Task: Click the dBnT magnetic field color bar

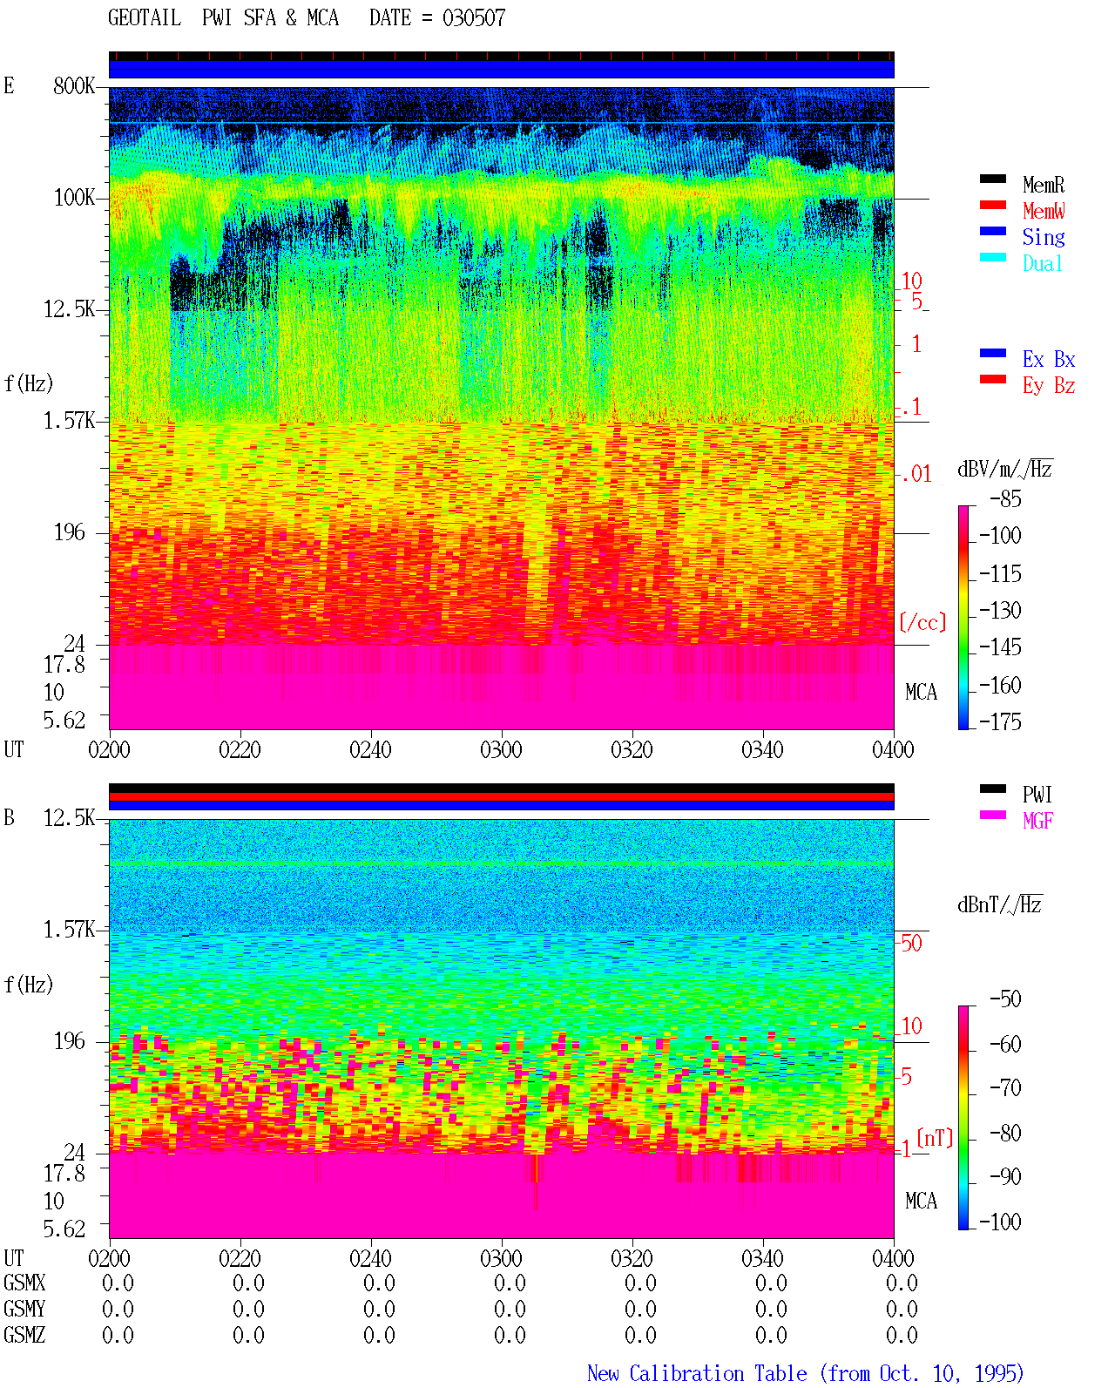Action: (963, 1118)
